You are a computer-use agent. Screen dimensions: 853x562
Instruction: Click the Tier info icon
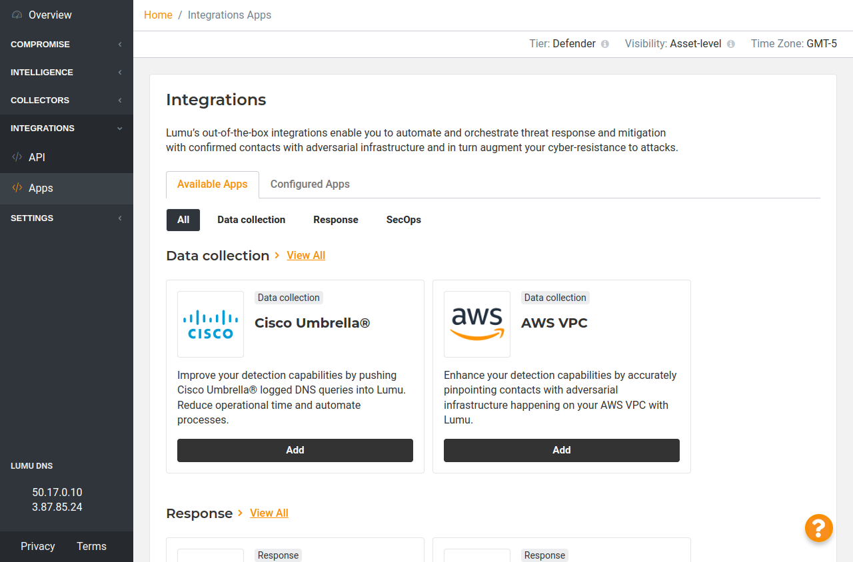(x=605, y=44)
